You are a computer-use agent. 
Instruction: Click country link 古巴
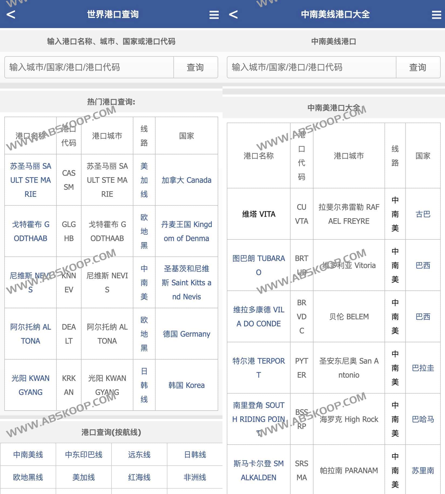point(423,214)
